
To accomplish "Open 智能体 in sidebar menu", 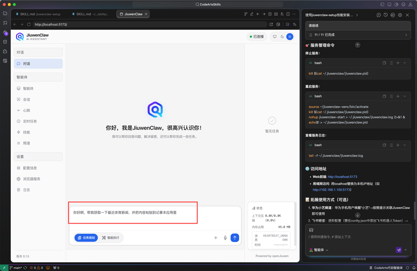I will tap(38, 88).
